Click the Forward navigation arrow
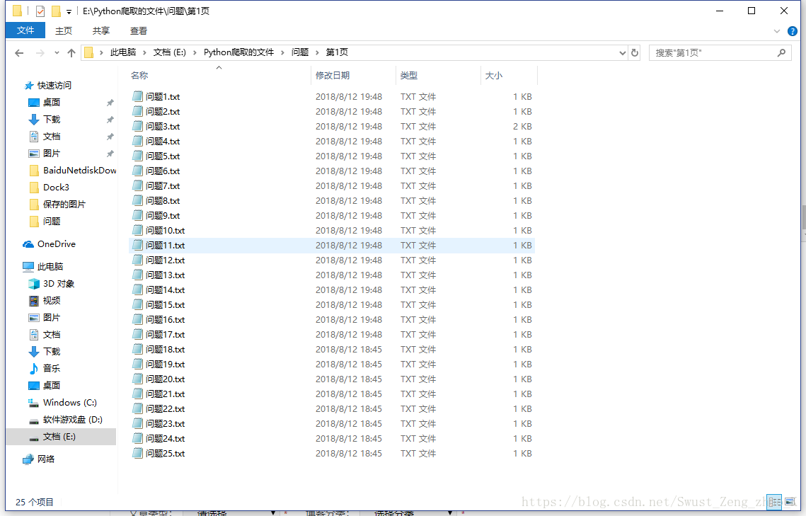Viewport: 806px width, 516px height. coord(40,53)
